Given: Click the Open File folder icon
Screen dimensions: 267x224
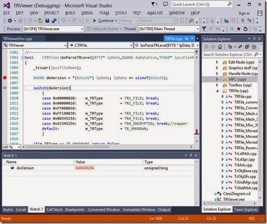Looking at the screenshot, I should pos(40,21).
